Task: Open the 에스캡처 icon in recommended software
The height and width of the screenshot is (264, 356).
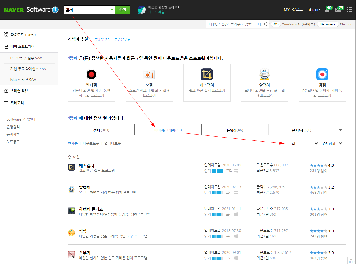Action: (207, 75)
